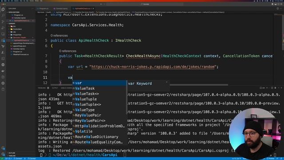284x160 pixels.
Task: Choose 'RouteValueDictionary' suggestion
Action: click(99, 137)
